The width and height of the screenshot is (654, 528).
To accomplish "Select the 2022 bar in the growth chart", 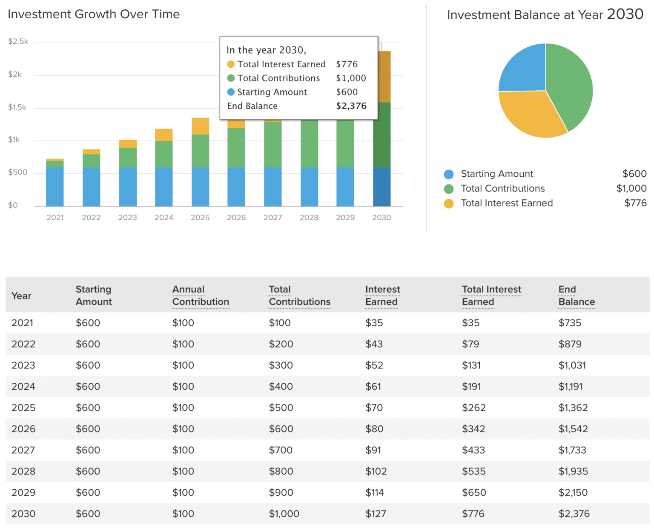I will pyautogui.click(x=91, y=178).
